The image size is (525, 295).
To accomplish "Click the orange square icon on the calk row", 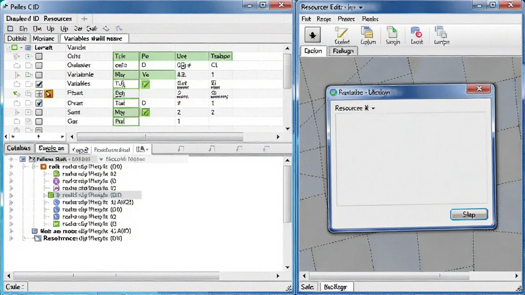I will [x=44, y=166].
